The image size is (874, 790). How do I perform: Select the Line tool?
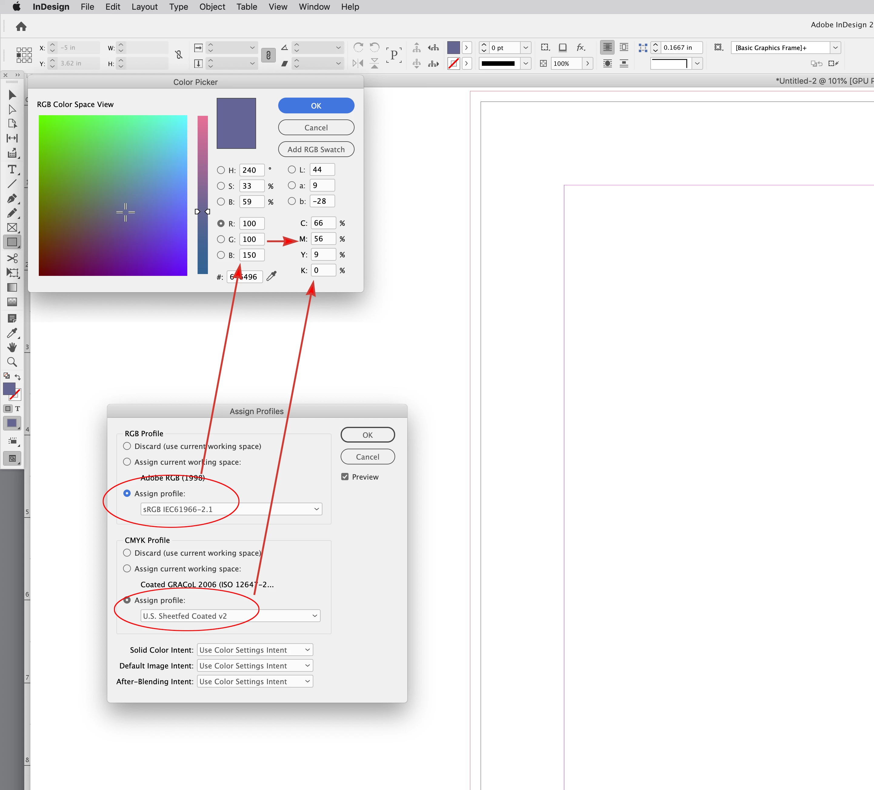click(12, 184)
